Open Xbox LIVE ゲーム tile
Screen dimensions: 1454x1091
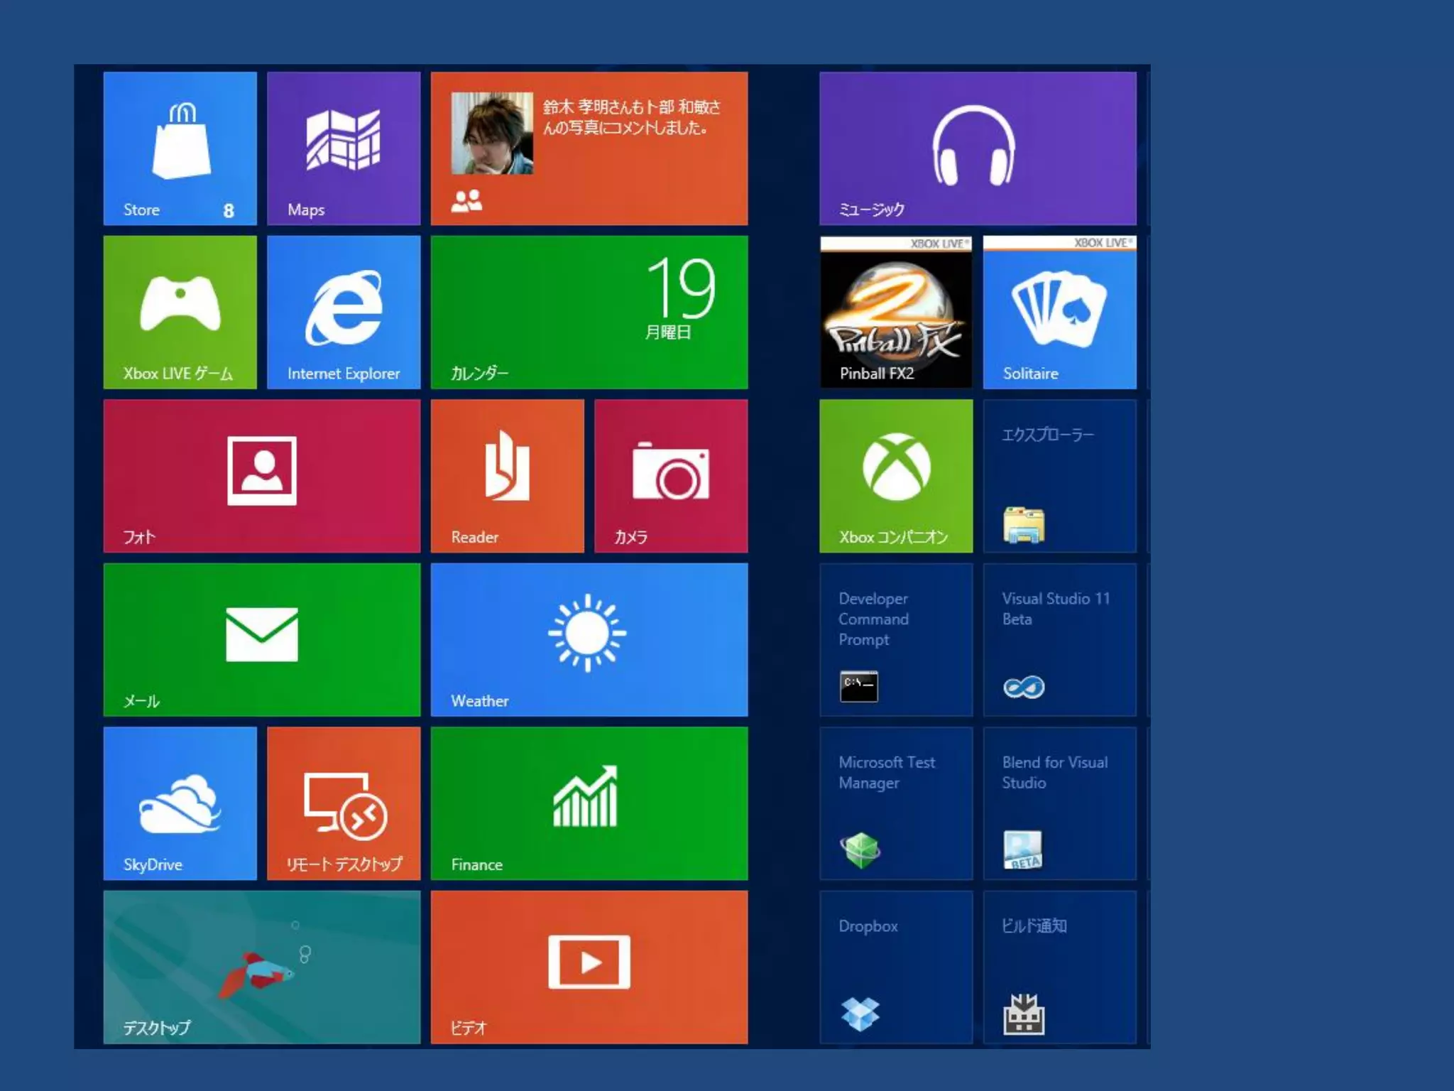pyautogui.click(x=180, y=312)
